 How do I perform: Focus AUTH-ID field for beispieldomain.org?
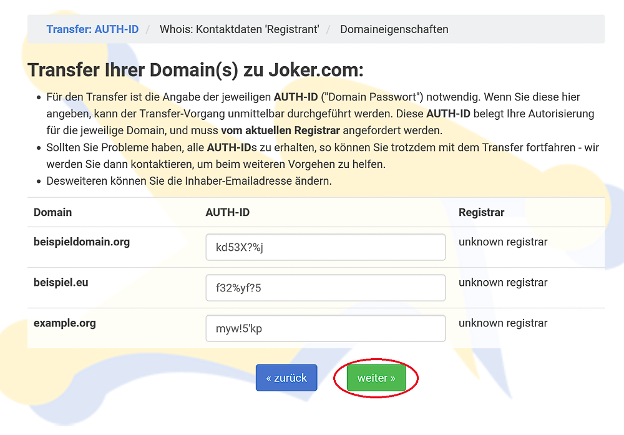326,247
